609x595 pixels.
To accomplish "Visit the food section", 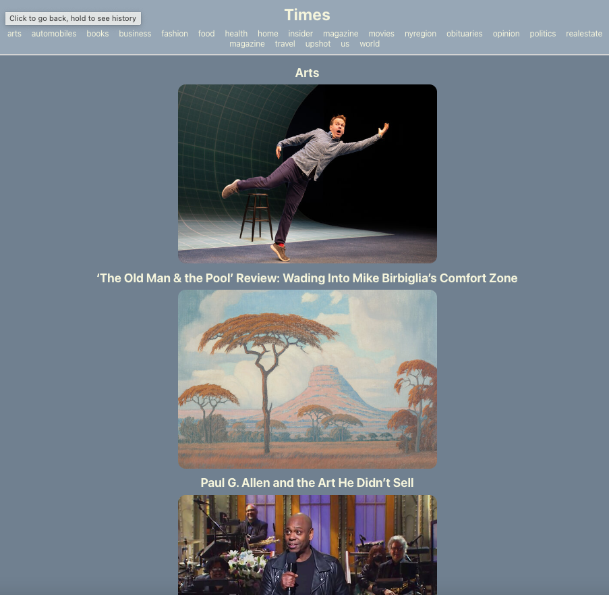I will (206, 34).
